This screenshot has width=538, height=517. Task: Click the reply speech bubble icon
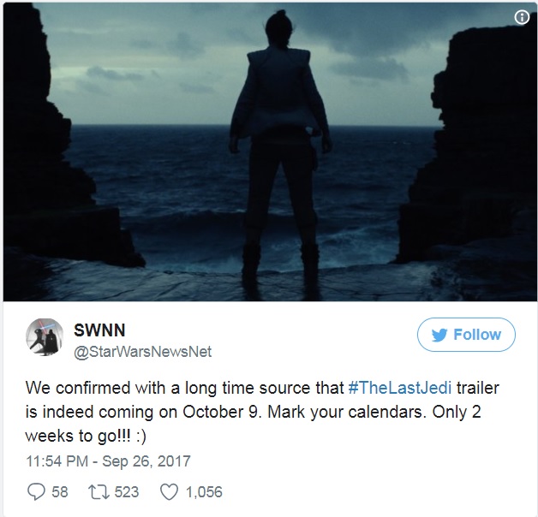click(36, 491)
